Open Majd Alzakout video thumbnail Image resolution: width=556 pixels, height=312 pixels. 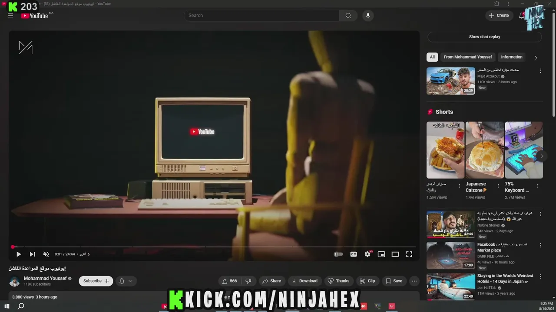pos(451,81)
